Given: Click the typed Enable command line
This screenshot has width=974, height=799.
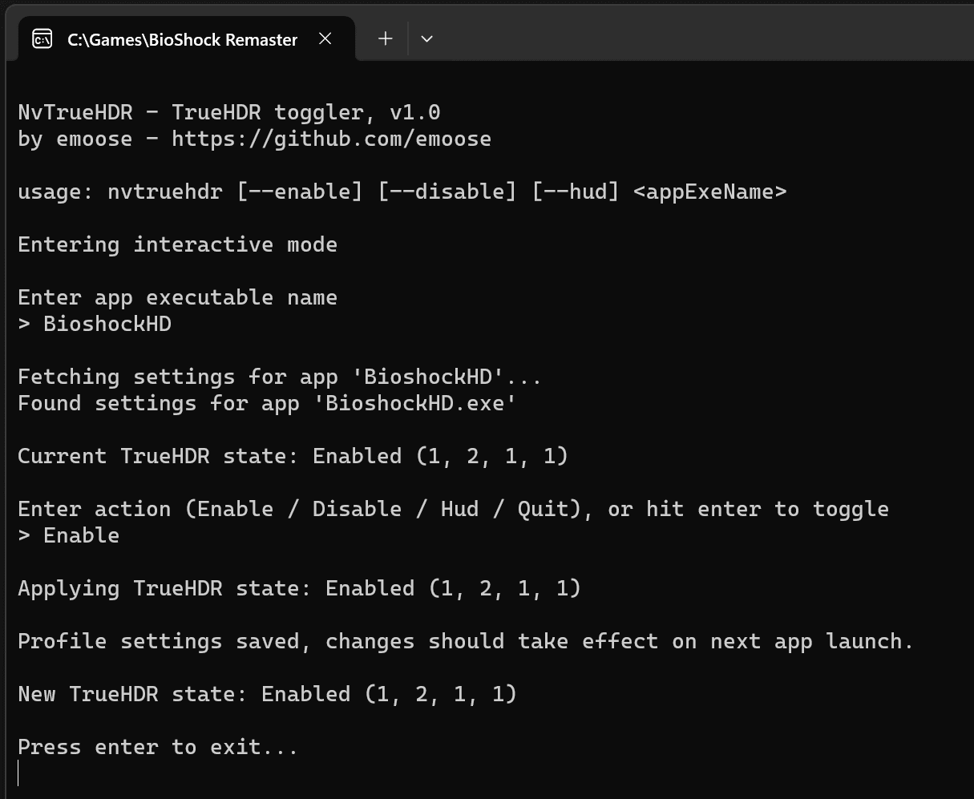Looking at the screenshot, I should (69, 535).
